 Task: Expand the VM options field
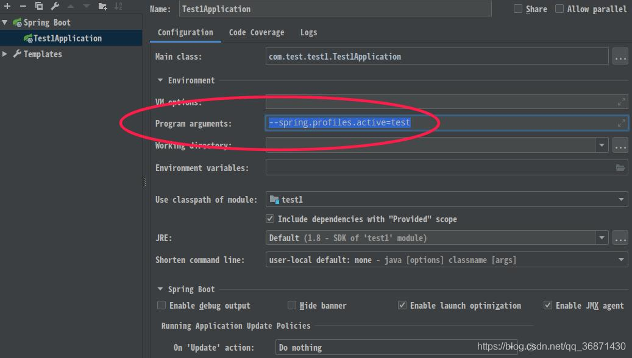point(621,102)
